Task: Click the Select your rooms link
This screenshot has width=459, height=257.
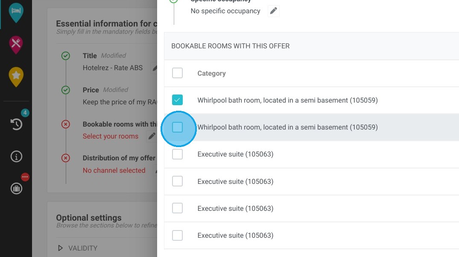Action: 110,136
